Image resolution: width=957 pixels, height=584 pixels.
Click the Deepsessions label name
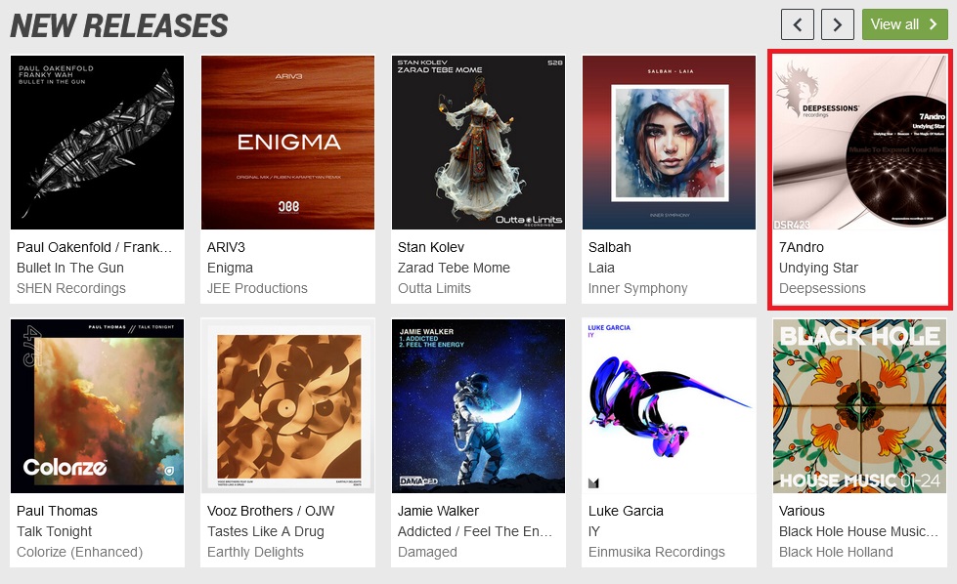(x=822, y=288)
